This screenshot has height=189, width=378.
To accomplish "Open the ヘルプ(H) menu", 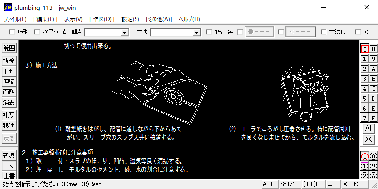I will (189, 19).
